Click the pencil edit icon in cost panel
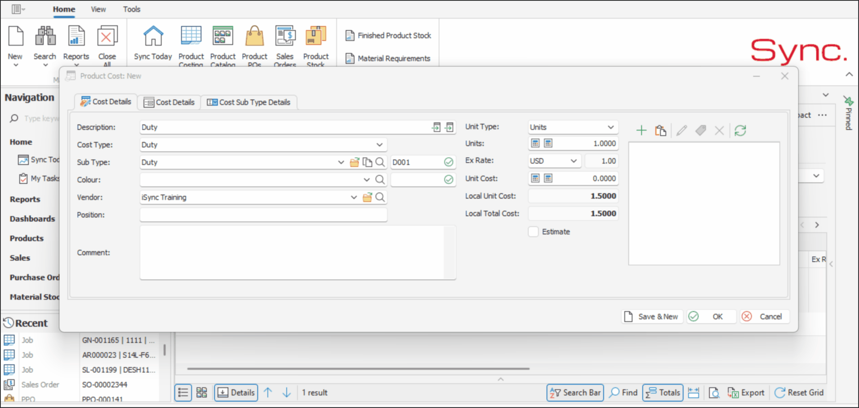This screenshot has width=859, height=408. [681, 131]
